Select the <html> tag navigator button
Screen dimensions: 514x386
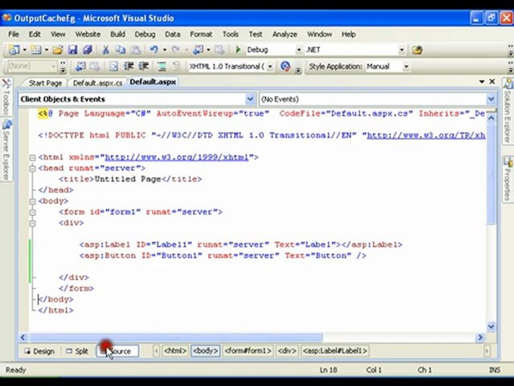[x=176, y=351]
